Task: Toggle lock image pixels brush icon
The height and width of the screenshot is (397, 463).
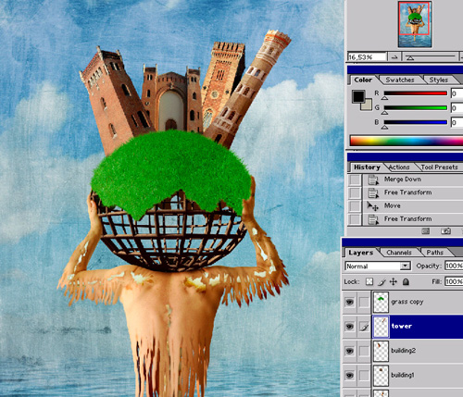Action: [382, 281]
